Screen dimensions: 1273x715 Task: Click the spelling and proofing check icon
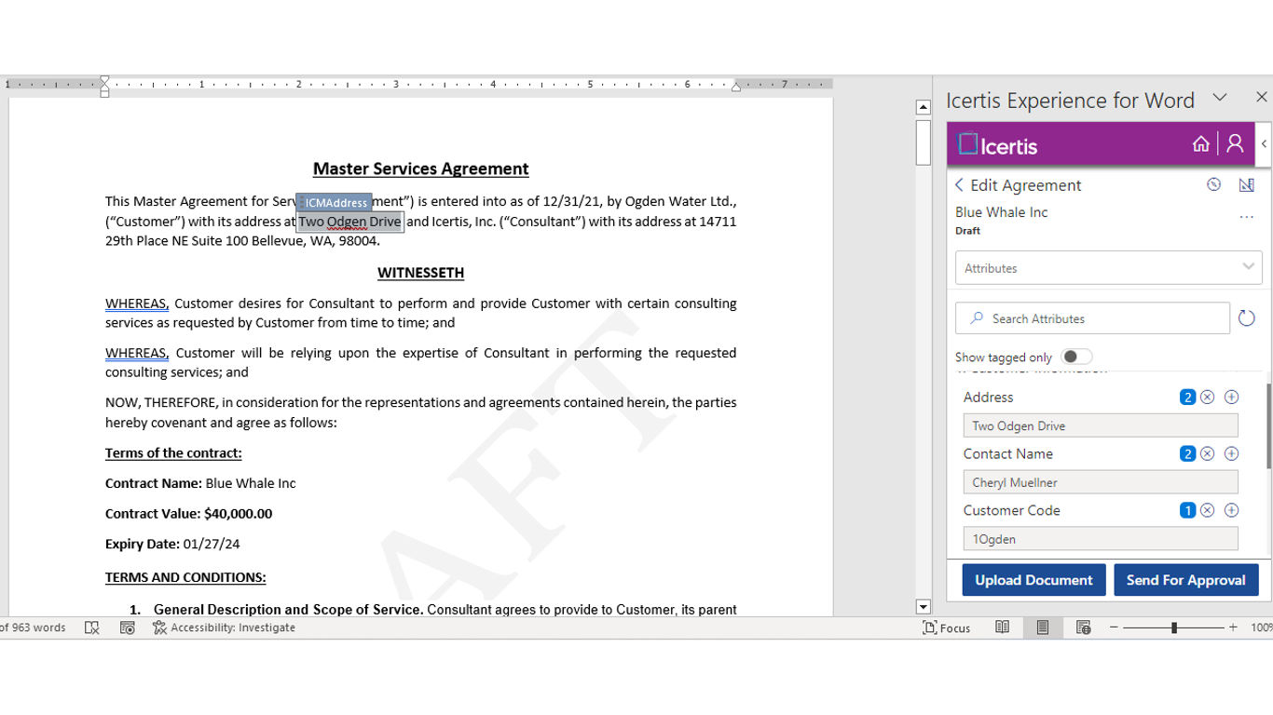91,627
